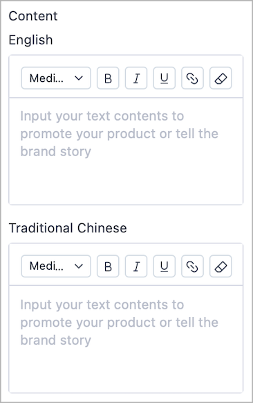Click the empty toolbar strip left of the English 'Medi...' dropdown
The image size is (253, 403).
coord(15,78)
